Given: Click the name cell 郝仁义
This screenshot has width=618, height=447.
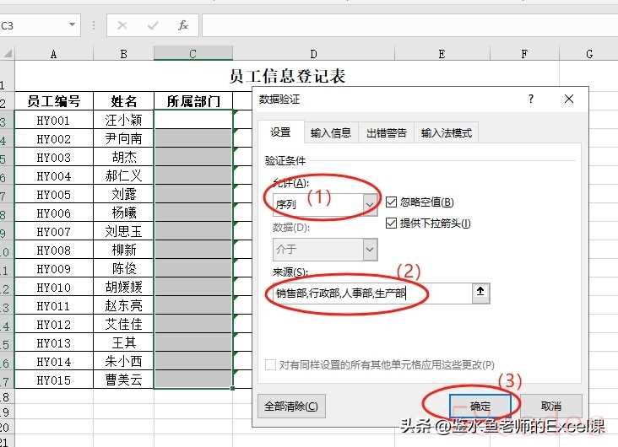Looking at the screenshot, I should 123,175.
